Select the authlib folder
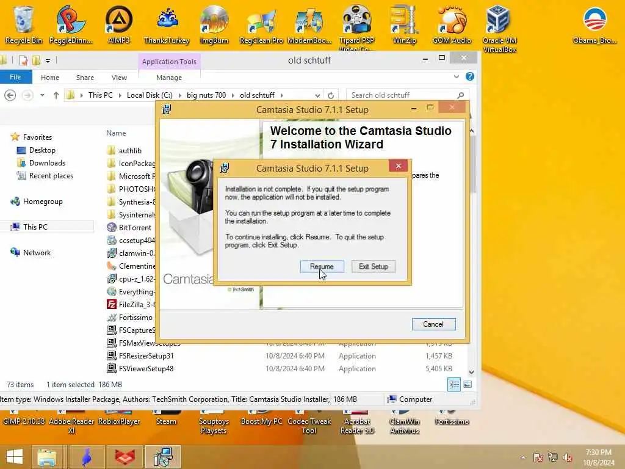 tap(130, 151)
